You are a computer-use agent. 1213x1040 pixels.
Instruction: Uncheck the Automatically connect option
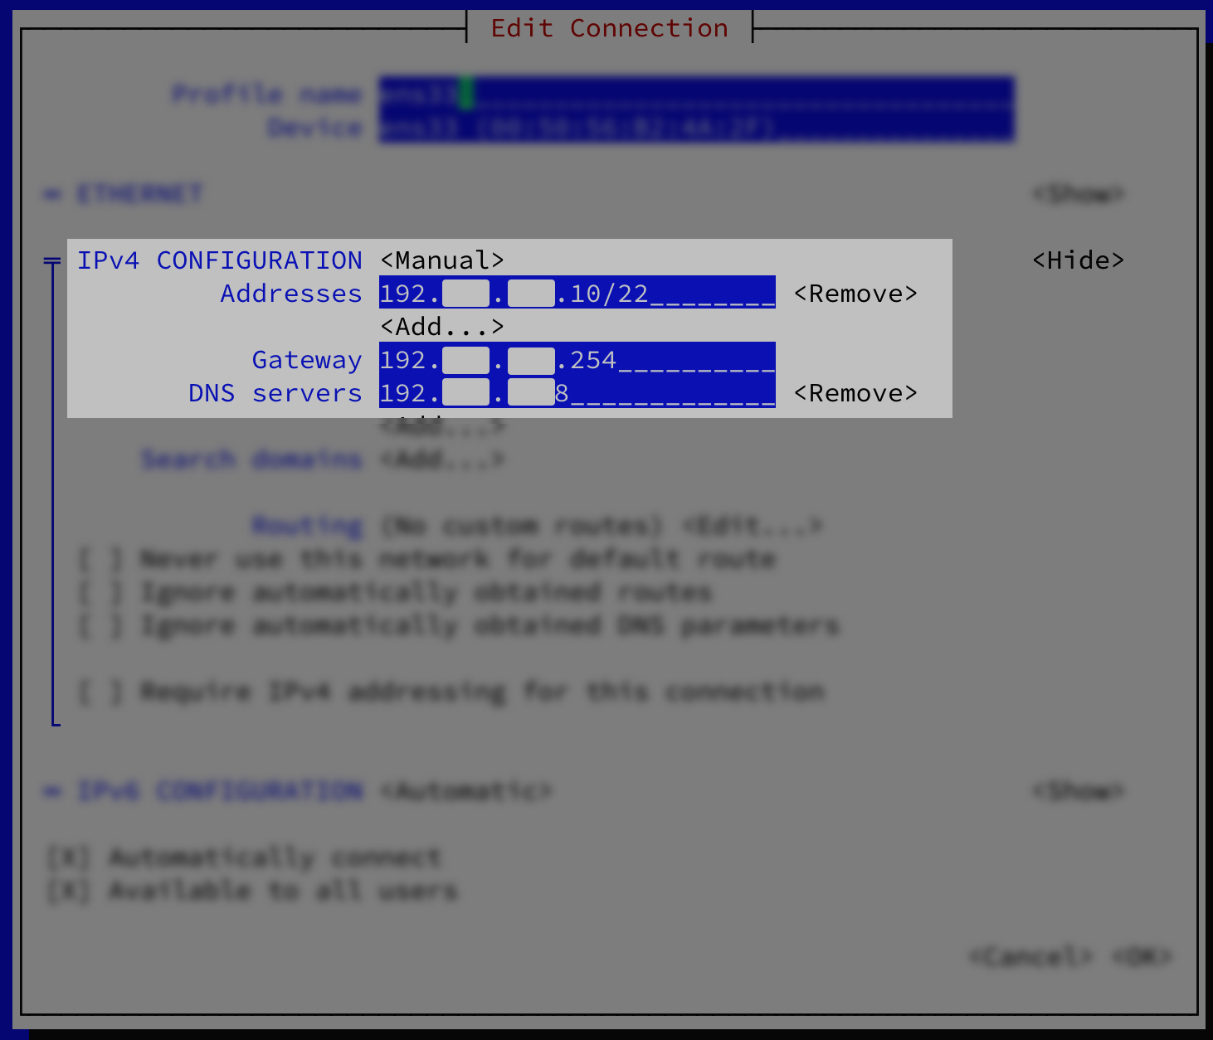(x=69, y=858)
